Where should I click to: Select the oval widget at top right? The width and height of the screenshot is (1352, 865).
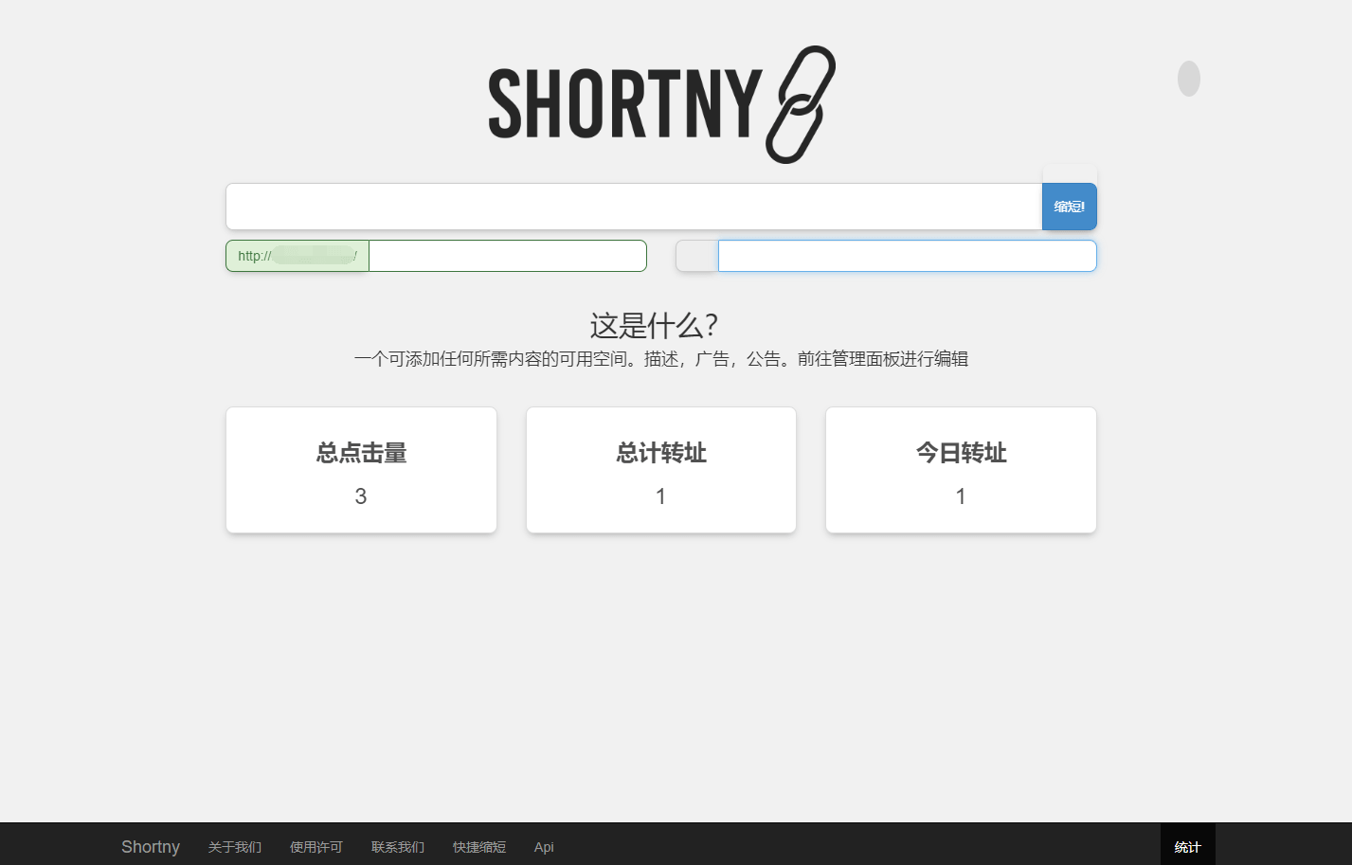coord(1188,79)
